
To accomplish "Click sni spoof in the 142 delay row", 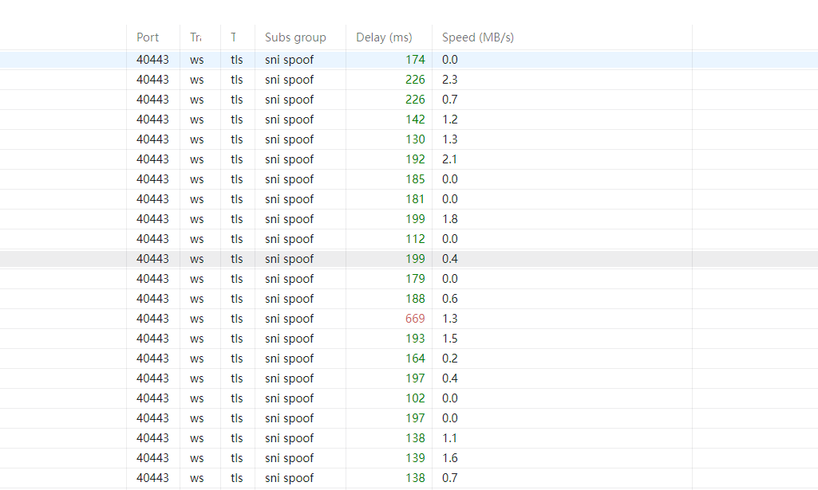I will pyautogui.click(x=289, y=120).
